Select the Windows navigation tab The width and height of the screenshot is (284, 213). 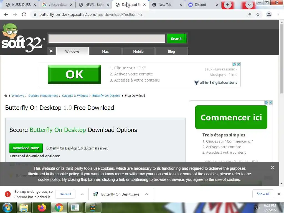[x=72, y=51]
